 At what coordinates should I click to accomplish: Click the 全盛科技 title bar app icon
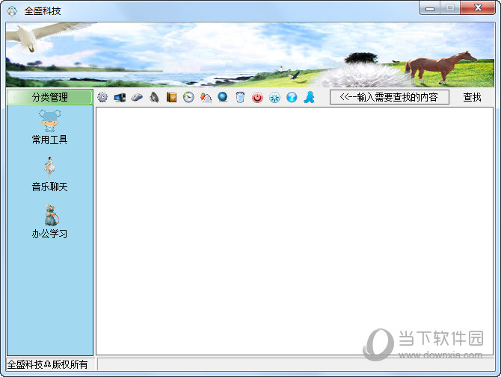coord(12,11)
